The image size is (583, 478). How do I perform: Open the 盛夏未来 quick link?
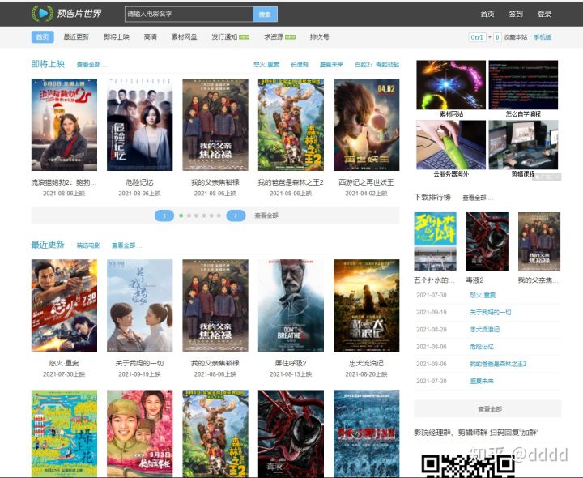coord(332,64)
